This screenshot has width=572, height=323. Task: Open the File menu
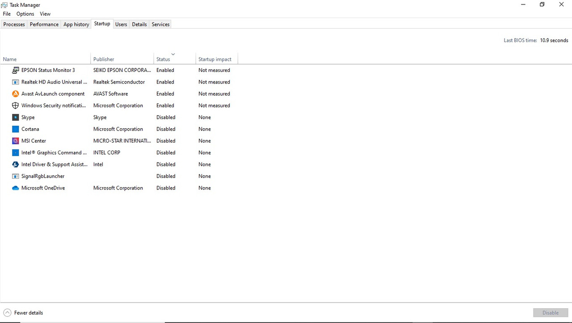coord(7,14)
